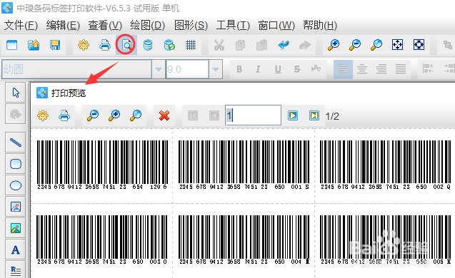Toggle the grid display icon
455x278 pixels.
(191, 45)
